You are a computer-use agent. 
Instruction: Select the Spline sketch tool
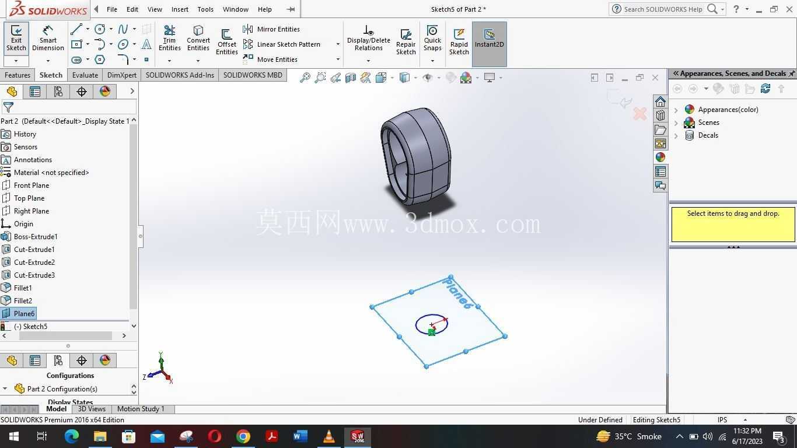point(123,29)
